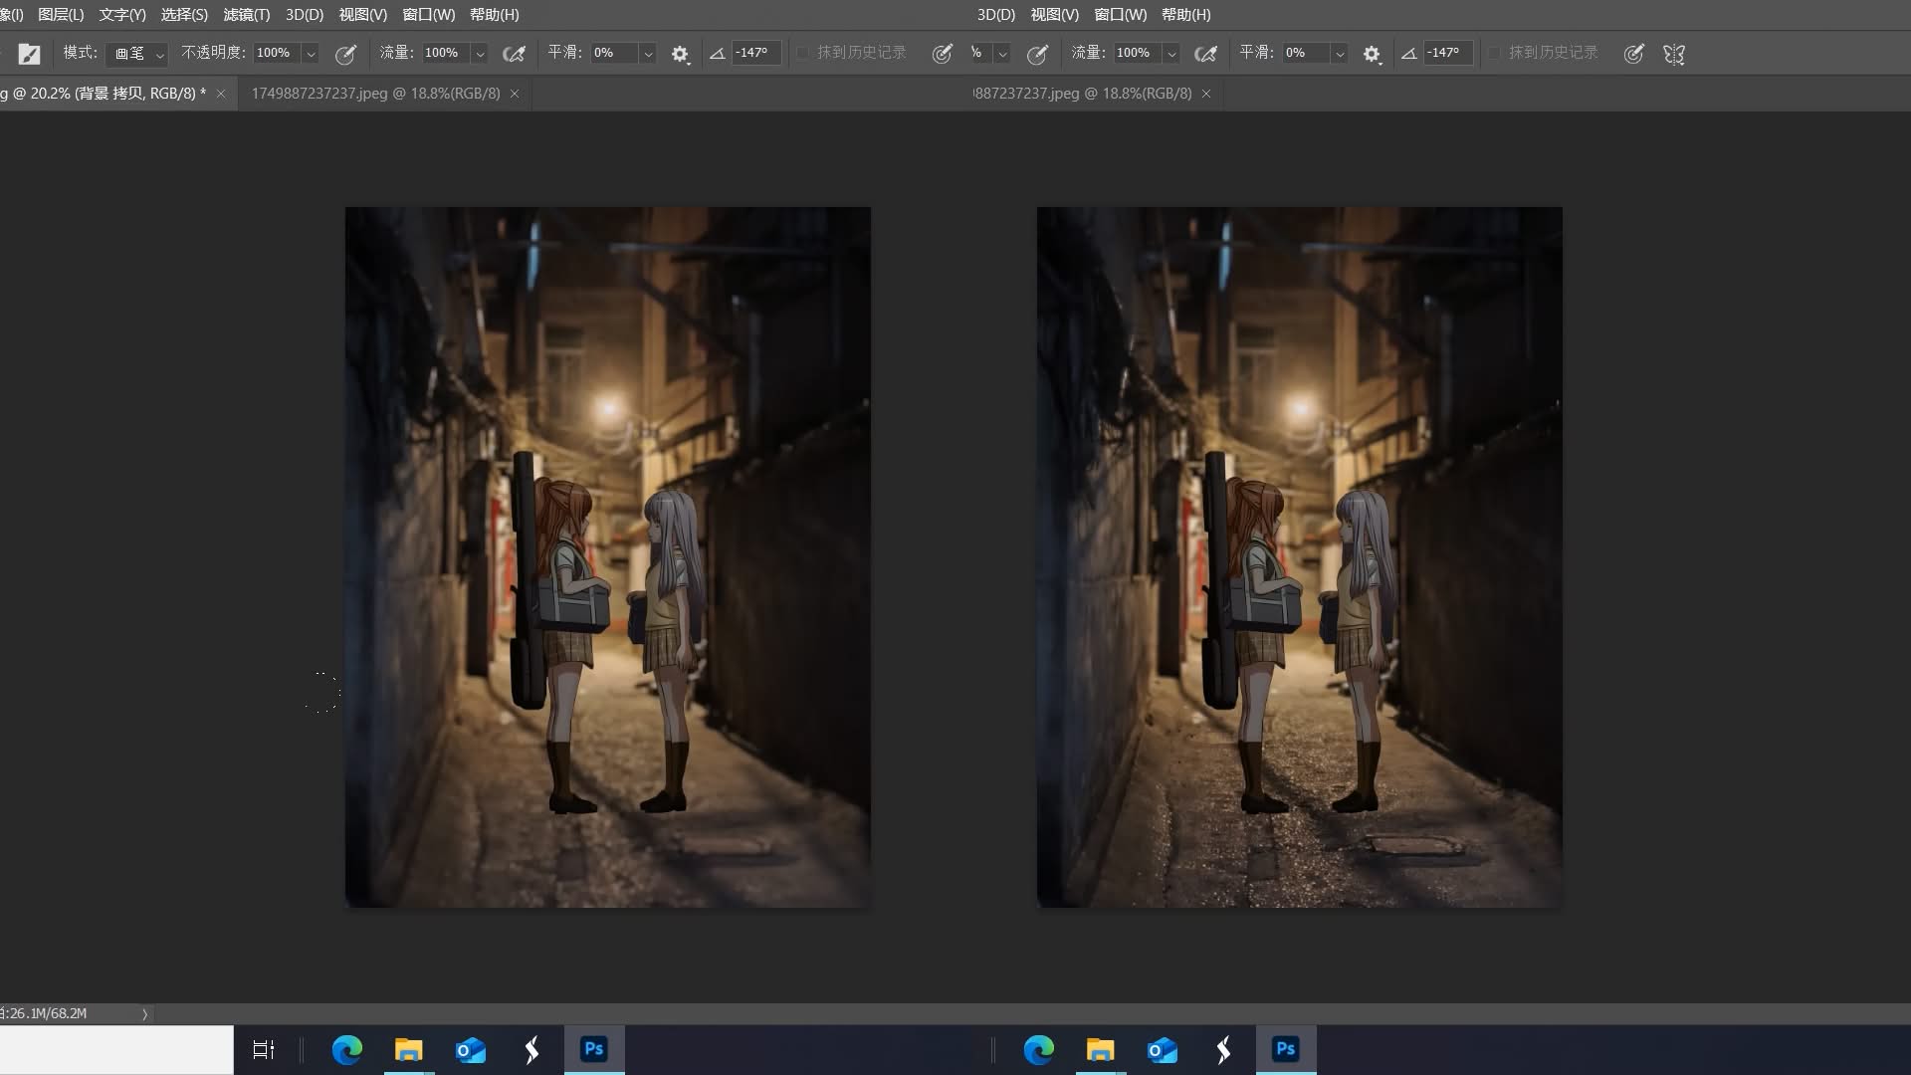Switch to 1749887237237.jpeg tab in left window
The width and height of the screenshot is (1911, 1075).
click(x=375, y=94)
